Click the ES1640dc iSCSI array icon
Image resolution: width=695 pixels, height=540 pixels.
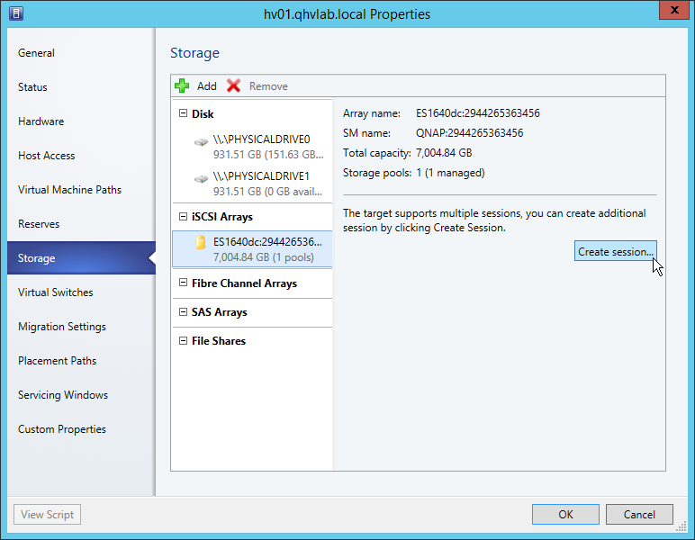coord(201,243)
